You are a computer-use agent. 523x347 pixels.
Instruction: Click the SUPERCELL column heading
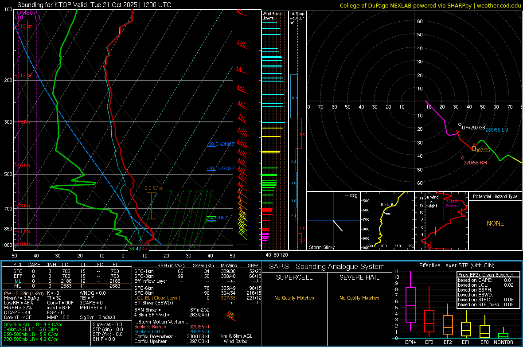(x=294, y=277)
